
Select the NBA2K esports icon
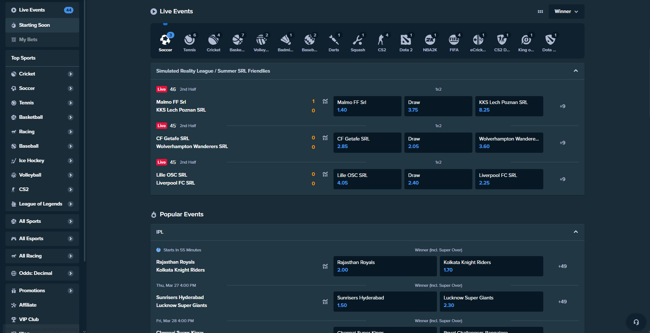pyautogui.click(x=430, y=43)
